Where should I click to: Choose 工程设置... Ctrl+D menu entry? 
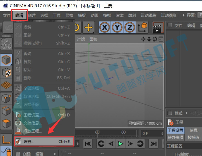pyautogui.click(x=44, y=115)
